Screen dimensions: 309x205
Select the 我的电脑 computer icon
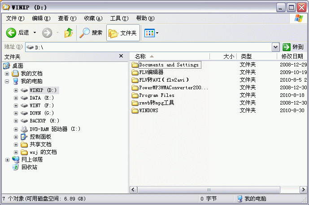click(x=15, y=81)
